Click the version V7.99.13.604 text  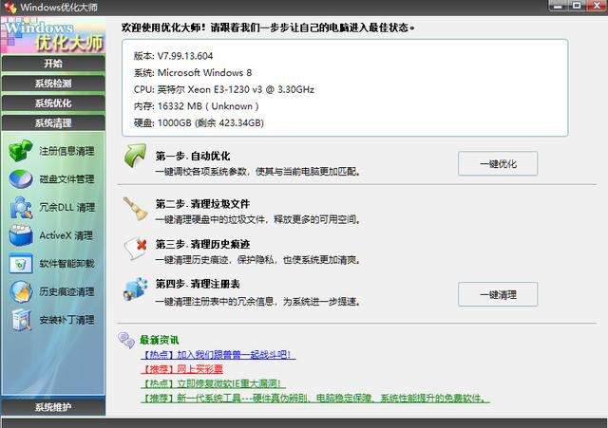[x=173, y=56]
